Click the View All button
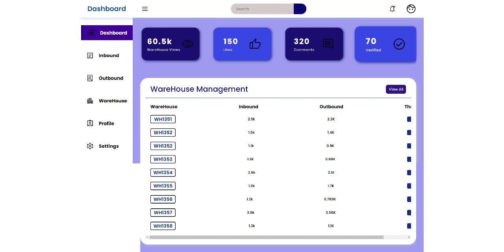504x252 pixels. (396, 89)
